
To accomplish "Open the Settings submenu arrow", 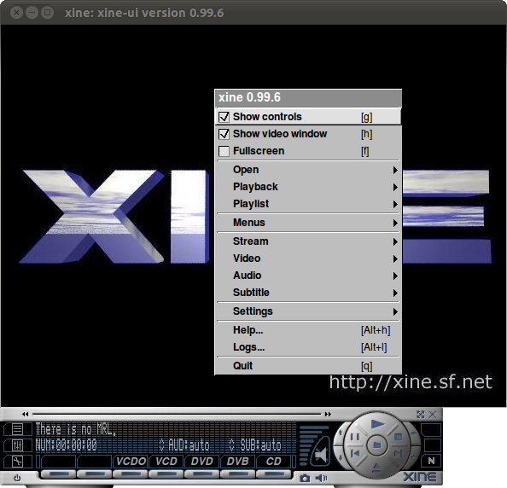I will click(x=395, y=311).
